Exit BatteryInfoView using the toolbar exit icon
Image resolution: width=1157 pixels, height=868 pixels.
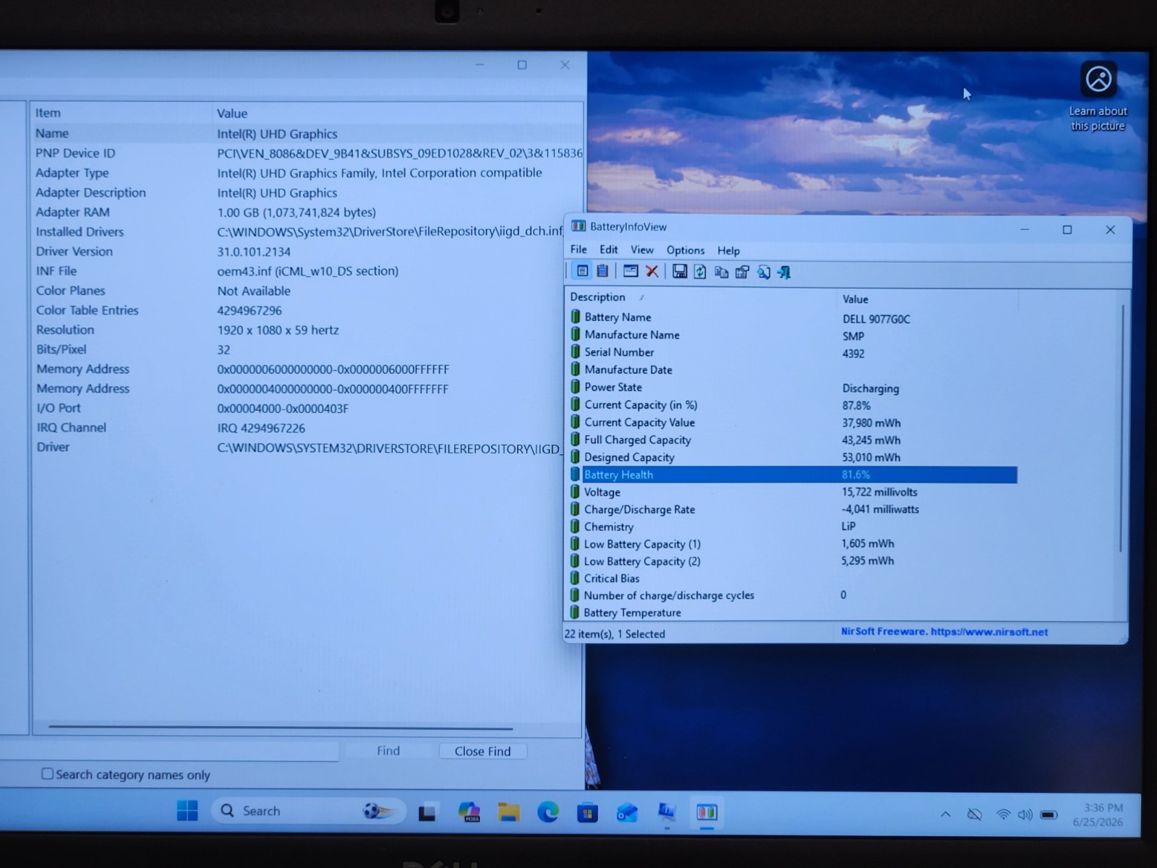tap(784, 272)
